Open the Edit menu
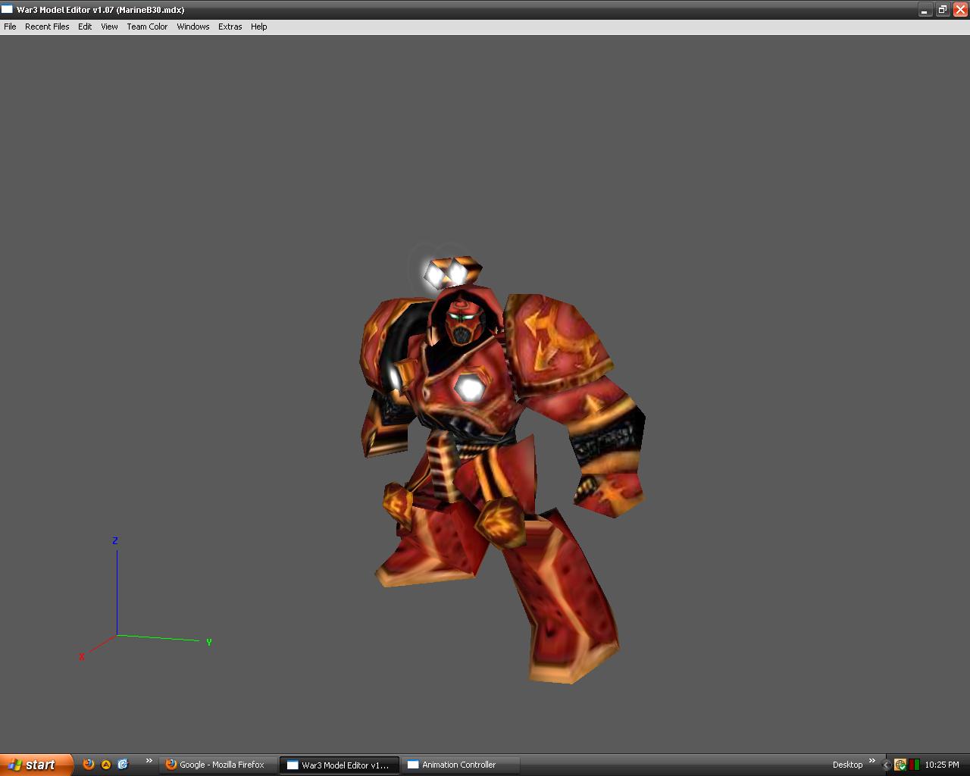 [x=85, y=27]
